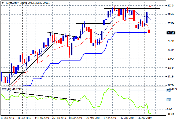Viewport: 177px width, 121px height.
Task: Click the 26 Apr 2019 date label
Action: coord(145,118)
